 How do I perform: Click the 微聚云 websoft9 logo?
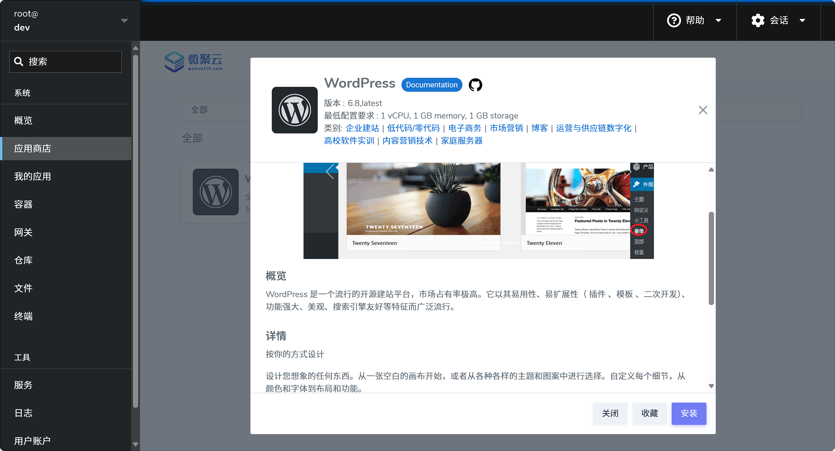point(193,61)
